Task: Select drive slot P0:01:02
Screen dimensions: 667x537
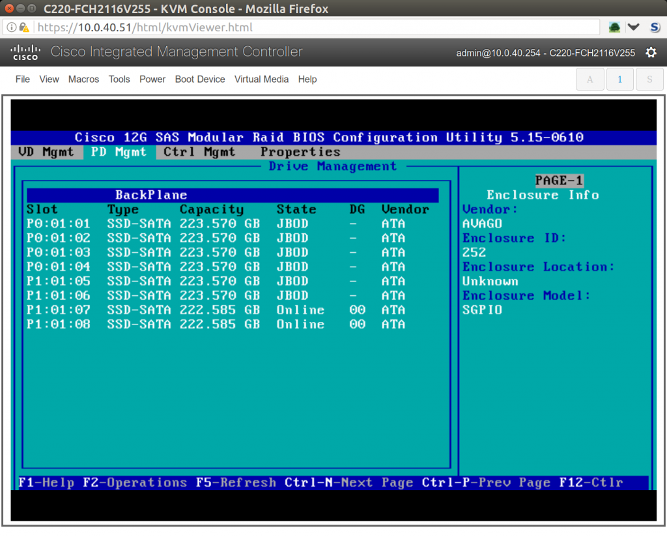Action: tap(233, 238)
